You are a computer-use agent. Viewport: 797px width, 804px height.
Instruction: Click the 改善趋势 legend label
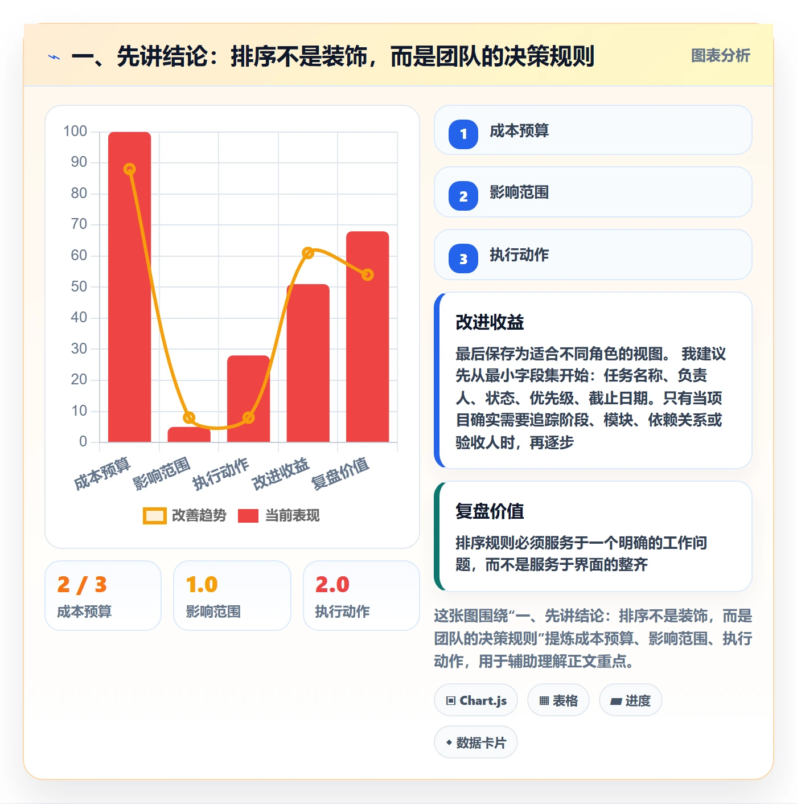[199, 515]
